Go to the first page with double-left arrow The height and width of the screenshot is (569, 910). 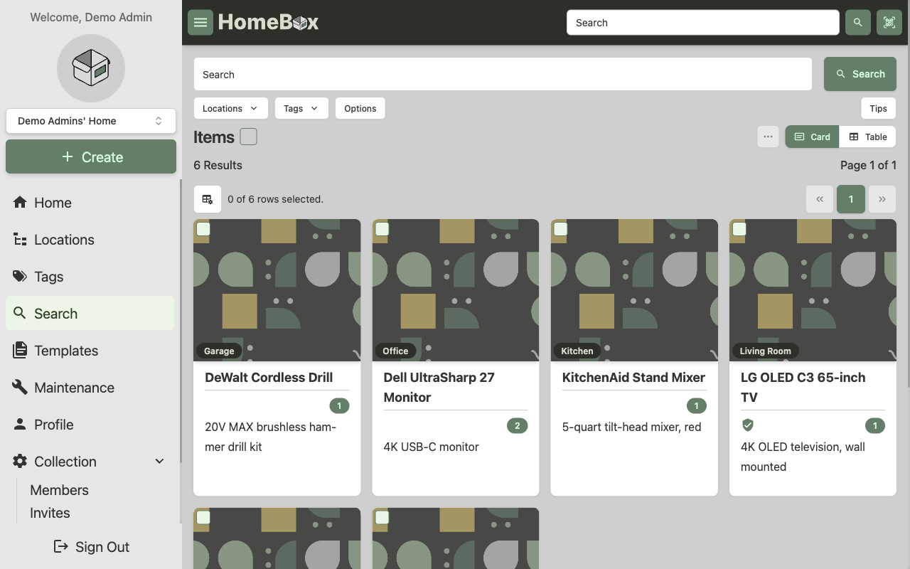pos(820,199)
